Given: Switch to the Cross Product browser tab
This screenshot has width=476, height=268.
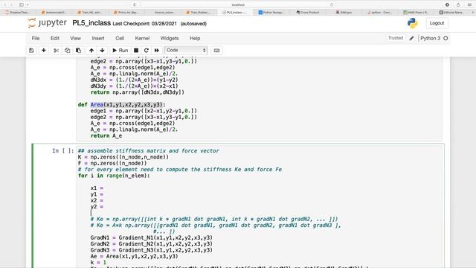Looking at the screenshot, I should click(308, 13).
